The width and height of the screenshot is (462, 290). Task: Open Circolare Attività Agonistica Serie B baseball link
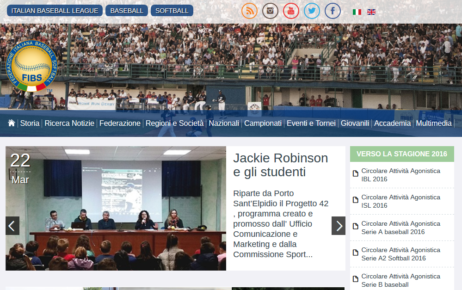pyautogui.click(x=400, y=281)
